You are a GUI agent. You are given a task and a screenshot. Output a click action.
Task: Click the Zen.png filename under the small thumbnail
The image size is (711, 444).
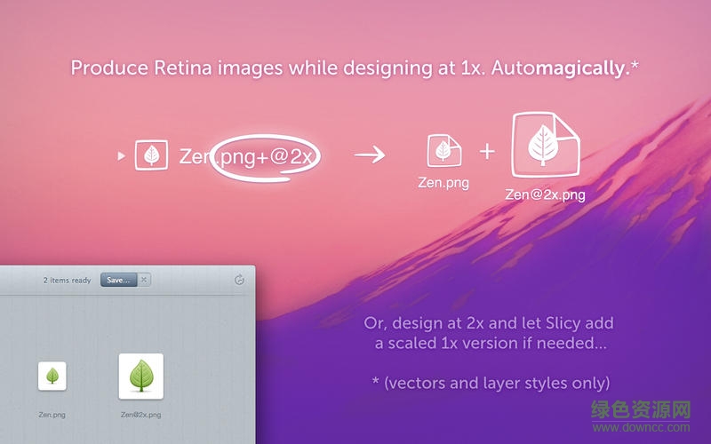tap(52, 415)
